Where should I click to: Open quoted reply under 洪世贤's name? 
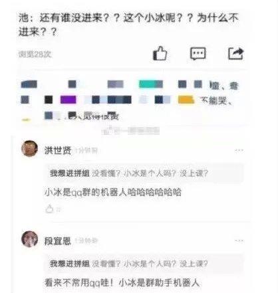coord(144,173)
